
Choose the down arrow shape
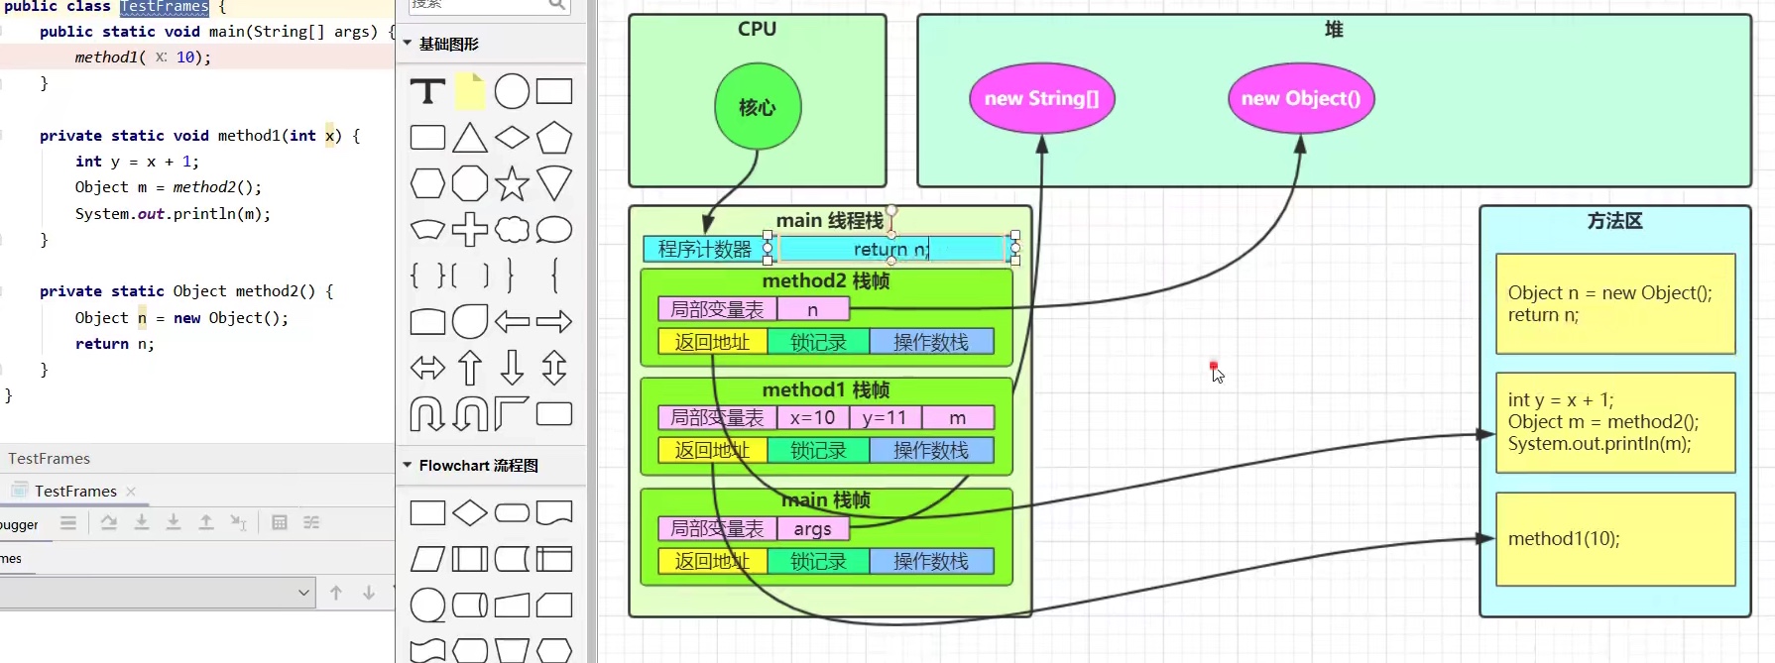click(x=512, y=368)
